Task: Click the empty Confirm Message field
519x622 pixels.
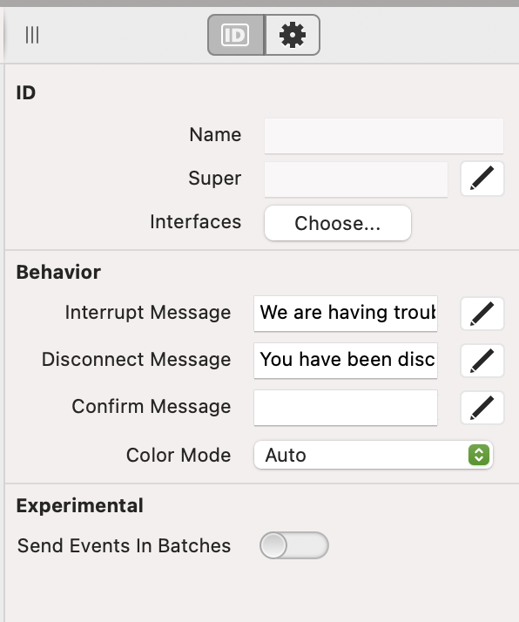Action: click(346, 408)
